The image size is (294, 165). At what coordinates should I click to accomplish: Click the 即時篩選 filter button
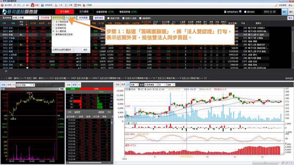(45, 18)
